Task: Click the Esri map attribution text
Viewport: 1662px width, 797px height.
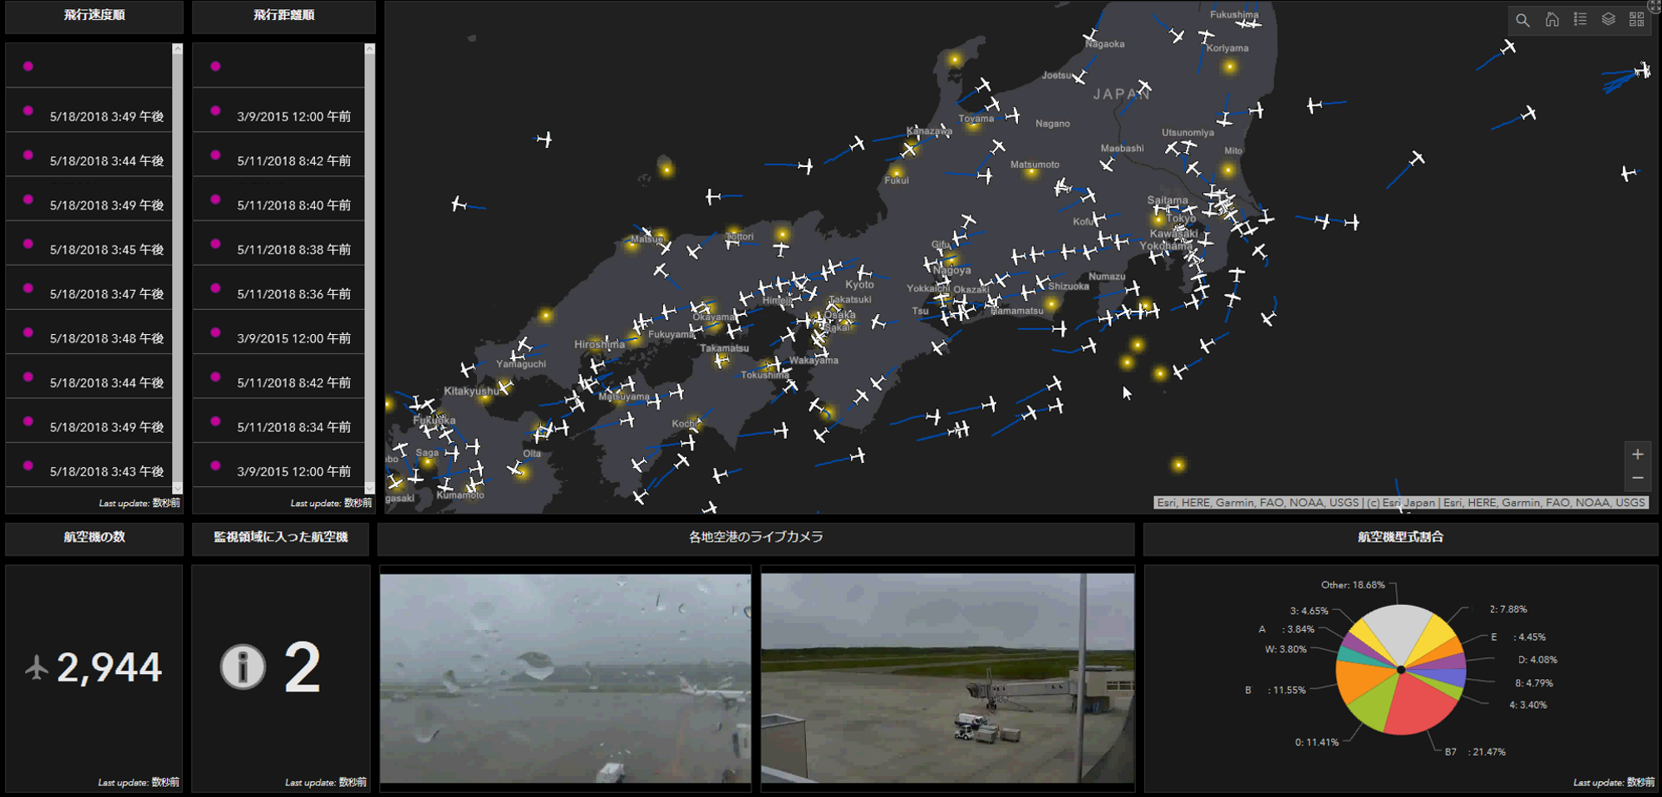Action: click(x=1400, y=503)
